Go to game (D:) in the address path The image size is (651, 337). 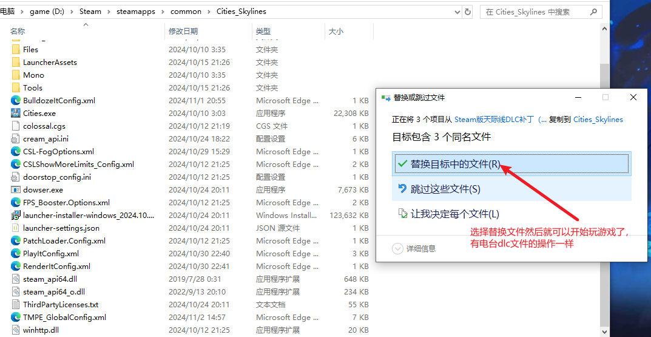tap(47, 12)
